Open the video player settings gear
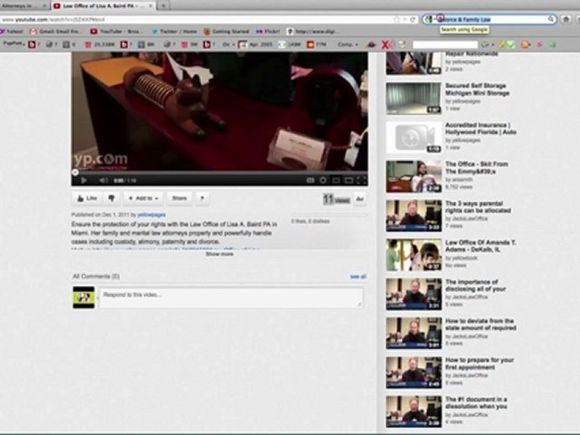The width and height of the screenshot is (580, 435). coord(323,180)
